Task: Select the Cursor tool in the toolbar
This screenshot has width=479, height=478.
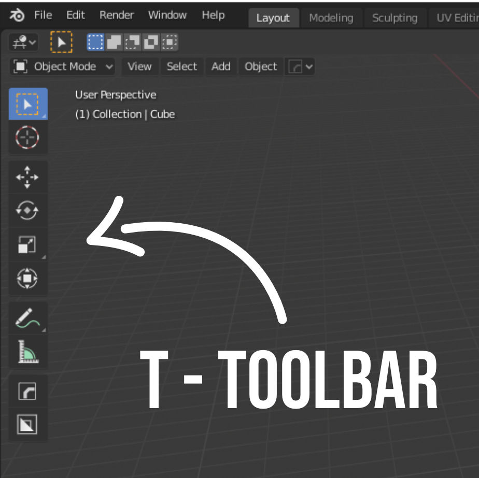Action: point(27,138)
